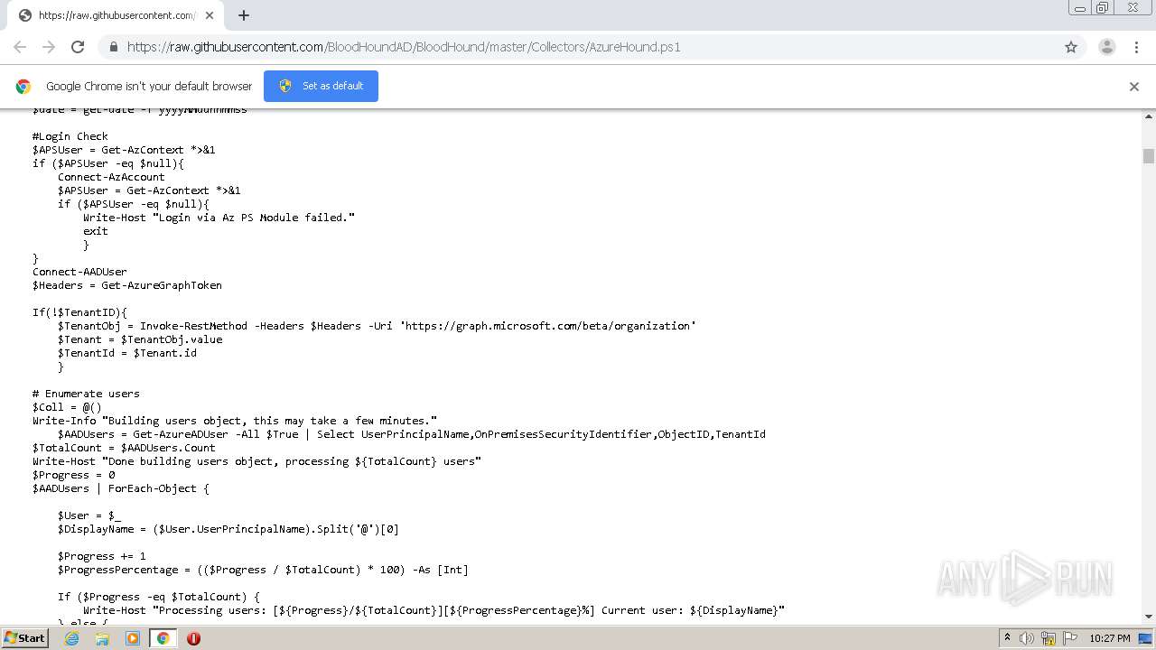This screenshot has width=1156, height=650.
Task: Click the 'Get-AzureADUser -All $True' line
Action: [412, 434]
